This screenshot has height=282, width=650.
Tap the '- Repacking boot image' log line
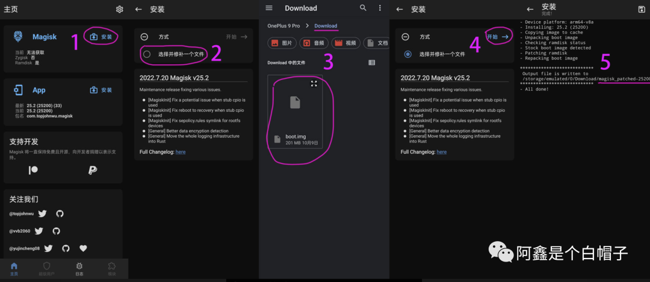coord(548,58)
